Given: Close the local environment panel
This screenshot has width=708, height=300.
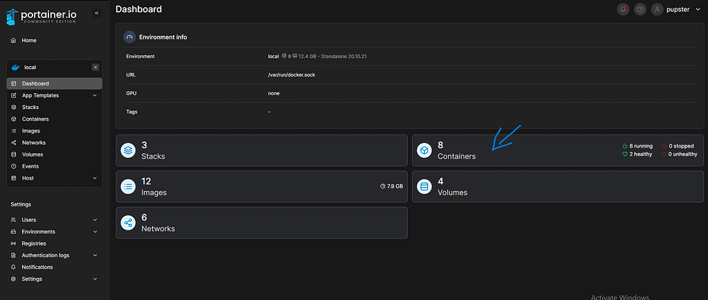Looking at the screenshot, I should click(95, 67).
